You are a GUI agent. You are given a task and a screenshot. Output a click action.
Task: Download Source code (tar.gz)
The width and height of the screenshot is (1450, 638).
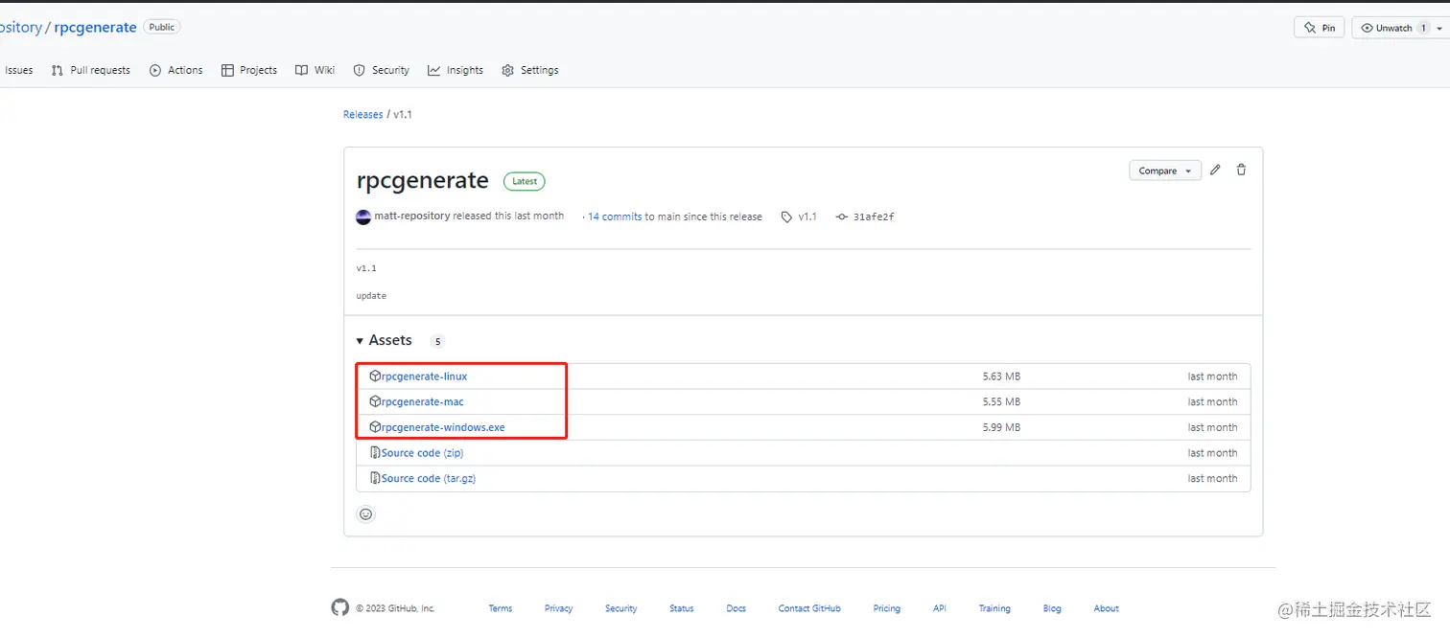429,478
